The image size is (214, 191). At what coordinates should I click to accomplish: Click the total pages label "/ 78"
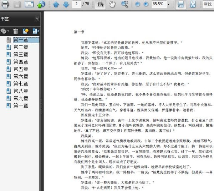86,4
